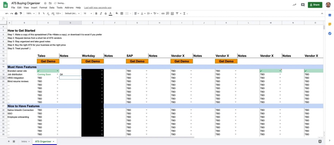Open the fill color paint bucket
Viewport: 334px width, 145px height.
(117, 14)
